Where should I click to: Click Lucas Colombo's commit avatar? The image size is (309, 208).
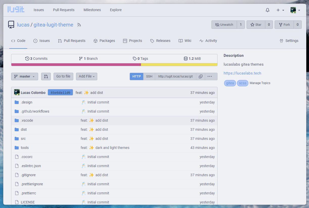tap(17, 92)
